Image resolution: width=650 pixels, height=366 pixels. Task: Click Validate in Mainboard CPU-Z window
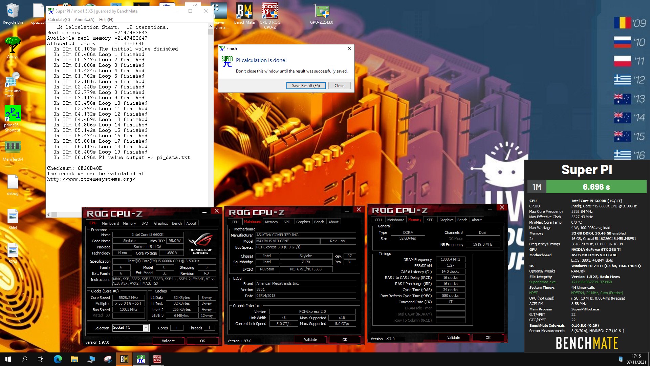310,340
